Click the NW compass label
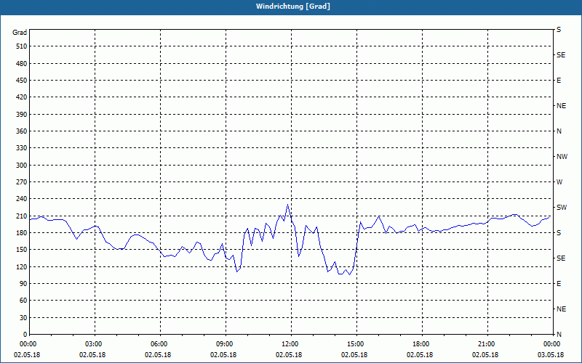This screenshot has width=582, height=363. tap(562, 157)
